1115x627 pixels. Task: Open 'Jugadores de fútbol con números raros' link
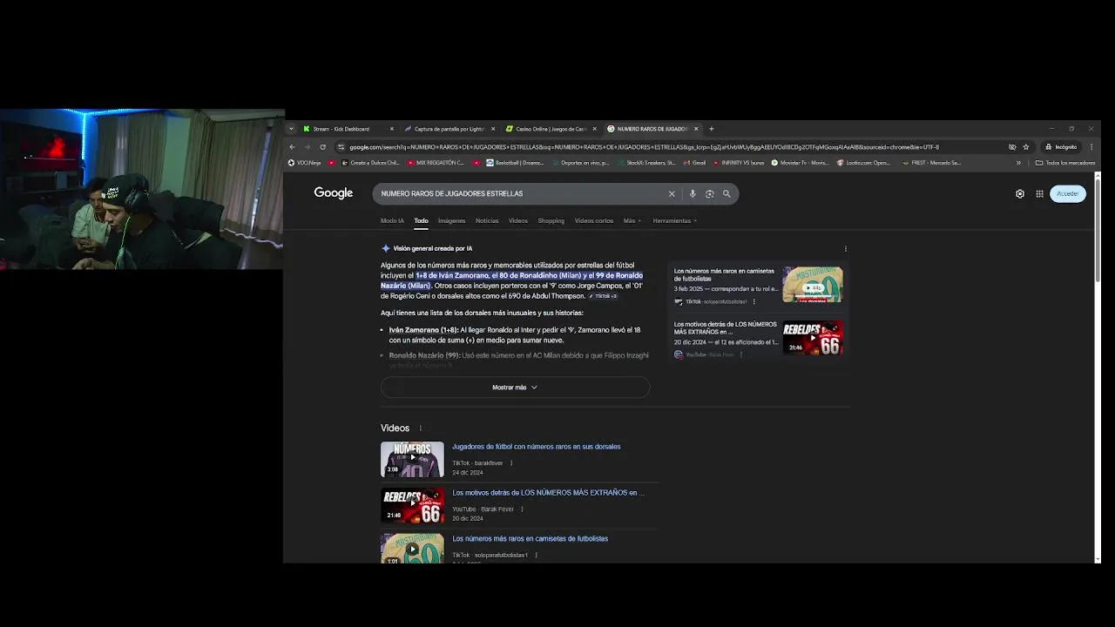click(537, 447)
